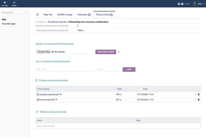Viewport: 206px width, 138px height.
Task: Click file icon beside Fichiers et documents joints
Action: 37,80
